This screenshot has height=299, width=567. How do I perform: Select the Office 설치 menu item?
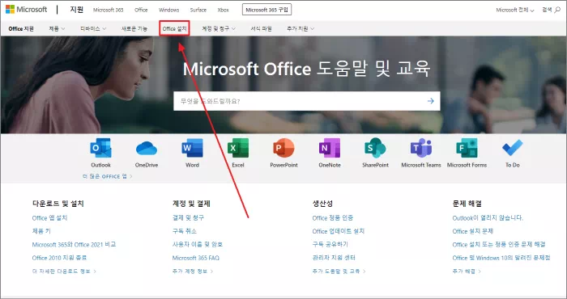[x=174, y=28]
